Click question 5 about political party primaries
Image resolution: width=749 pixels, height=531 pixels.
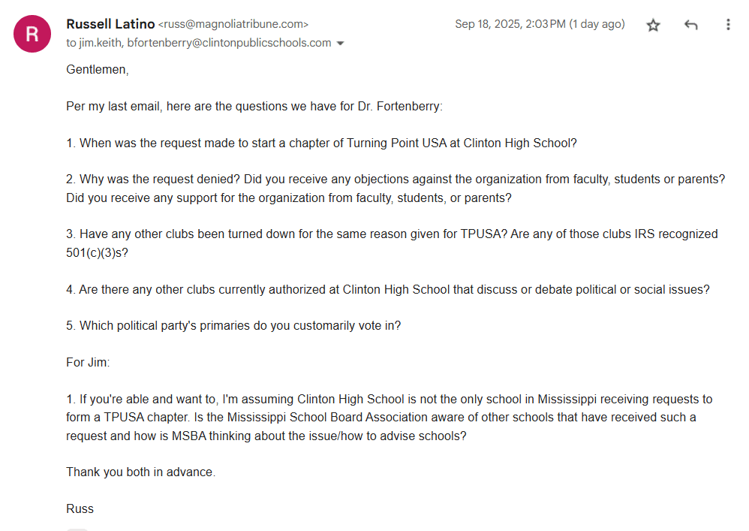[233, 326]
